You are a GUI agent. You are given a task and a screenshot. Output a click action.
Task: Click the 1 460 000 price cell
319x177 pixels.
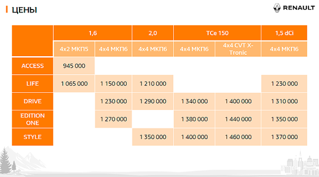tap(238, 137)
